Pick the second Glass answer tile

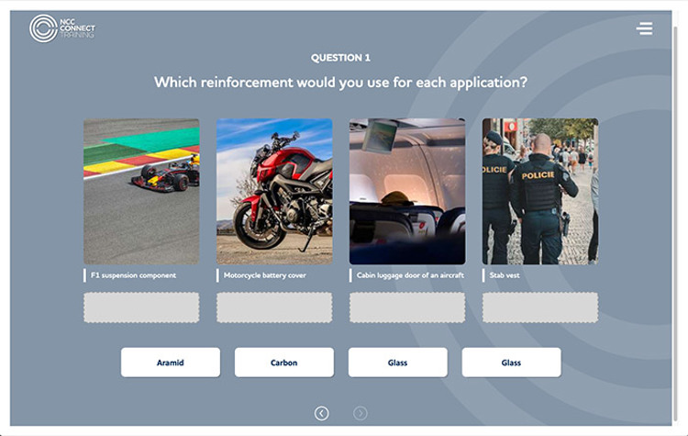coord(511,363)
